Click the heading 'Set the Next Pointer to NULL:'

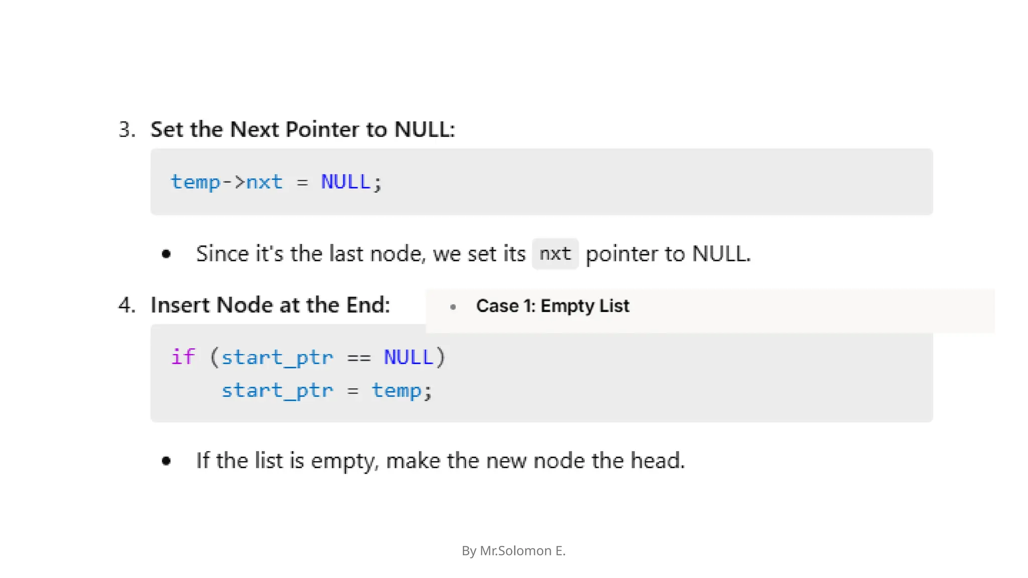(x=303, y=129)
